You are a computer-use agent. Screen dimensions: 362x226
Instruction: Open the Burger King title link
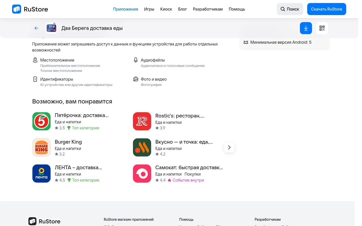pos(68,142)
